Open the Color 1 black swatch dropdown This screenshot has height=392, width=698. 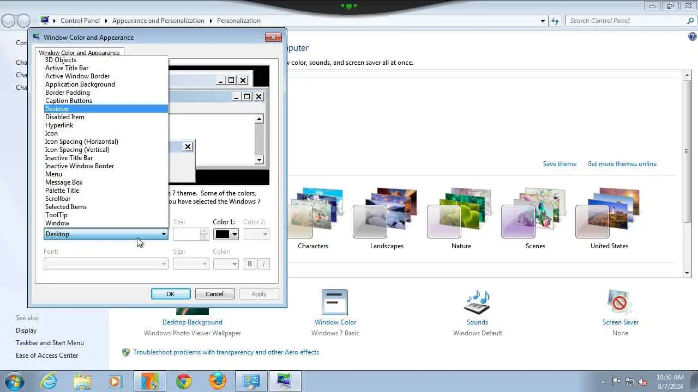click(x=226, y=234)
